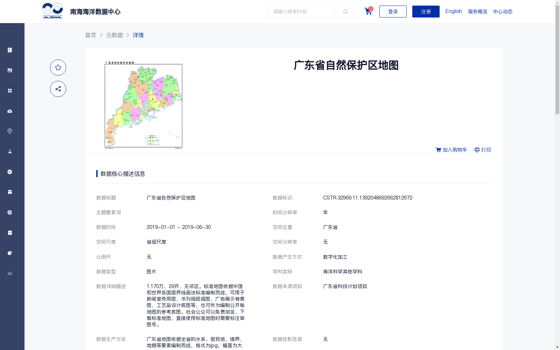Click the document icon in sidebar
The width and height of the screenshot is (560, 350).
10,50
